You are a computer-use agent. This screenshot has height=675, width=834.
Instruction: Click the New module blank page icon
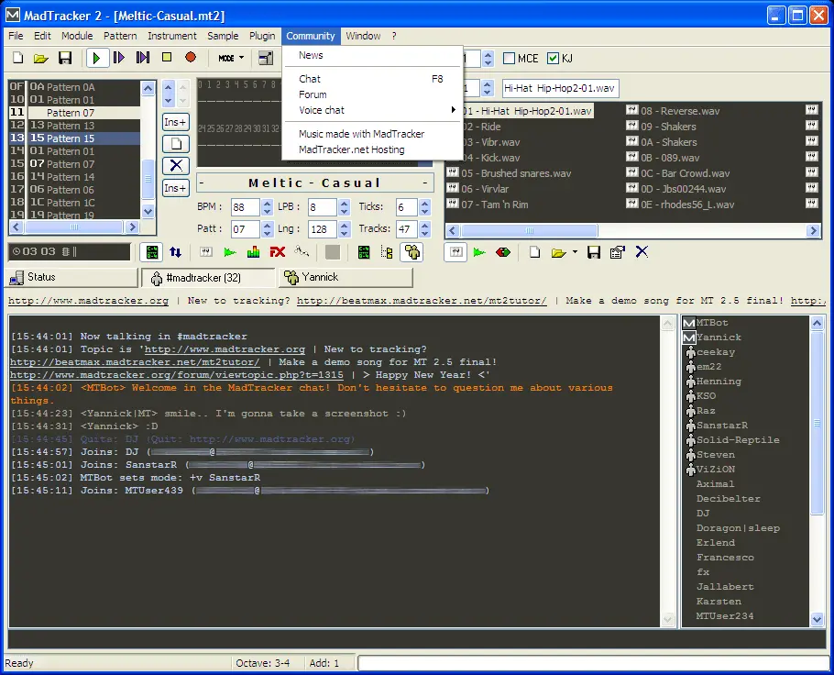[x=18, y=58]
